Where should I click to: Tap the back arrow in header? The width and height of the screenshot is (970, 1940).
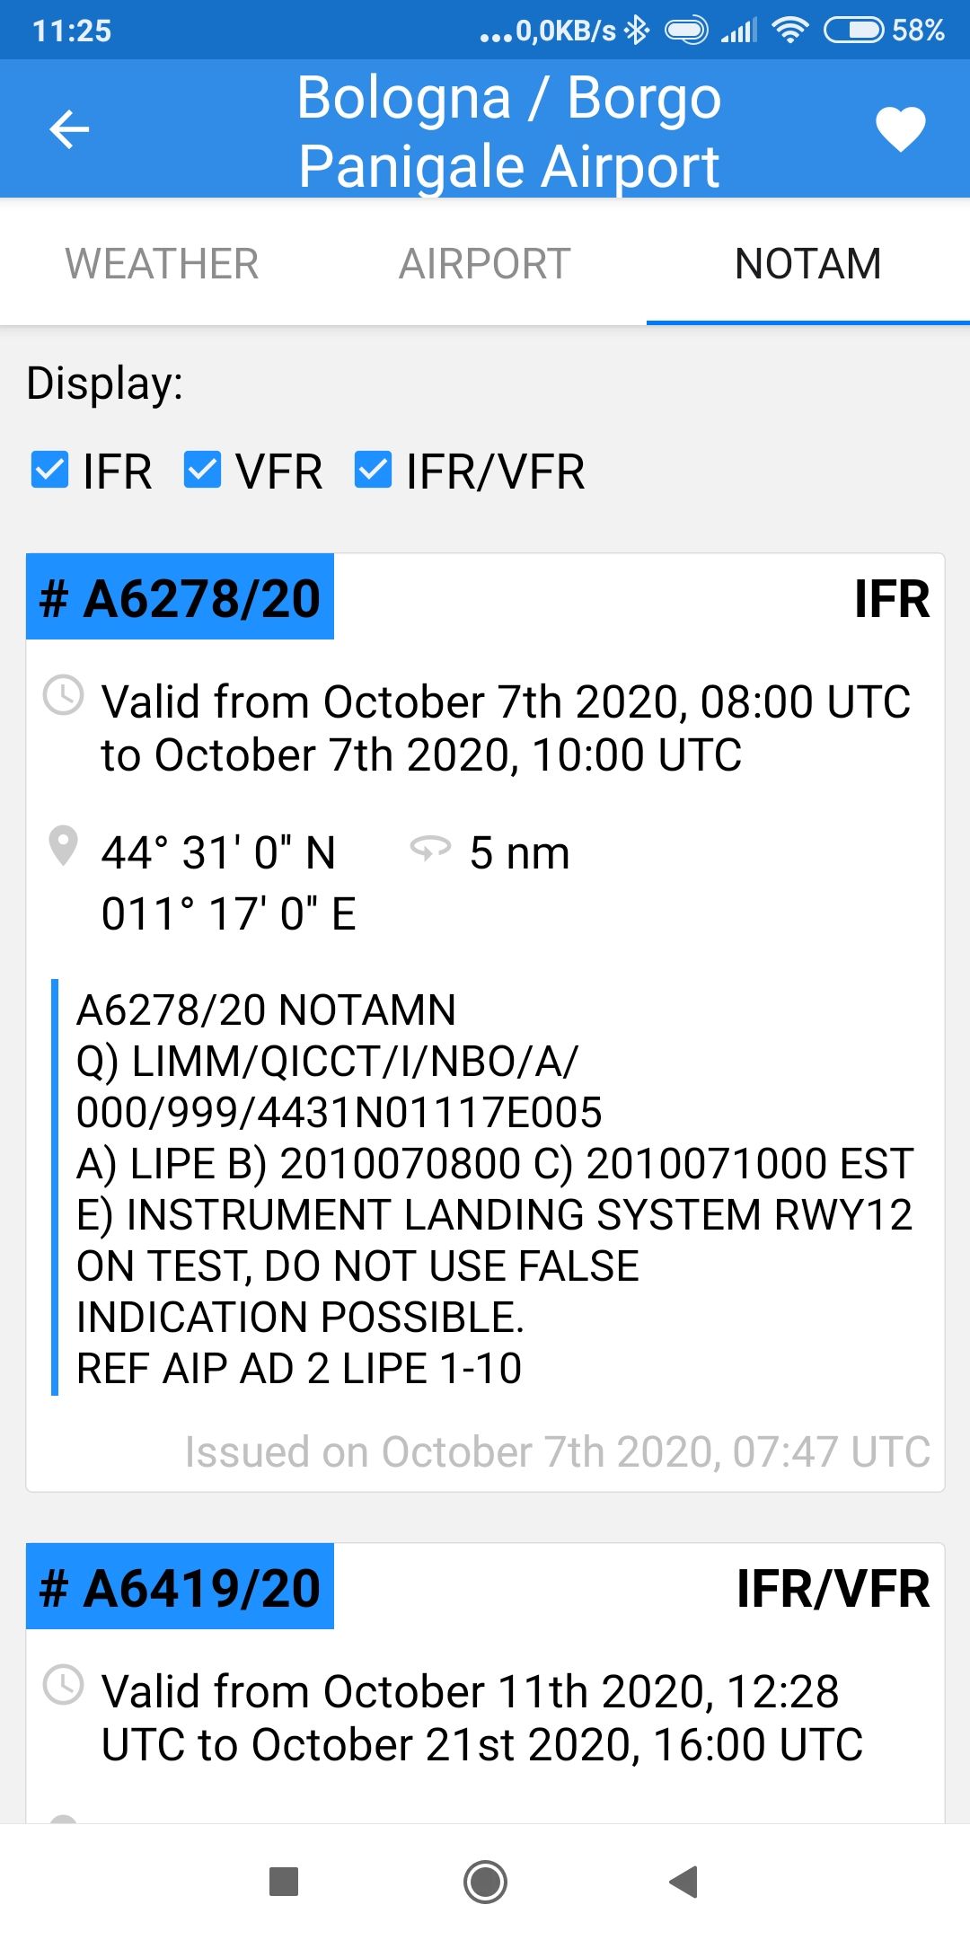[69, 129]
